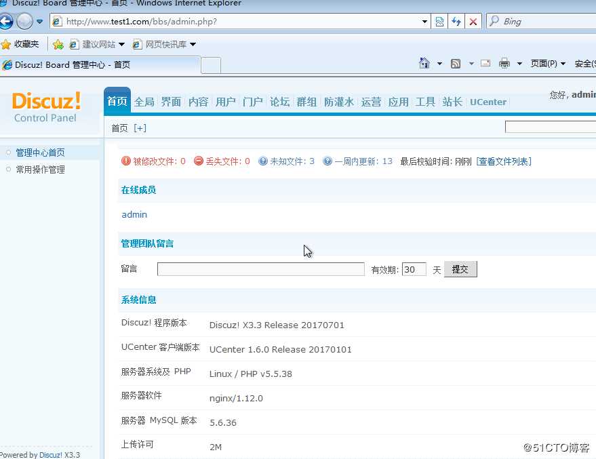Click the 未知文件 question mark icon

tap(262, 161)
